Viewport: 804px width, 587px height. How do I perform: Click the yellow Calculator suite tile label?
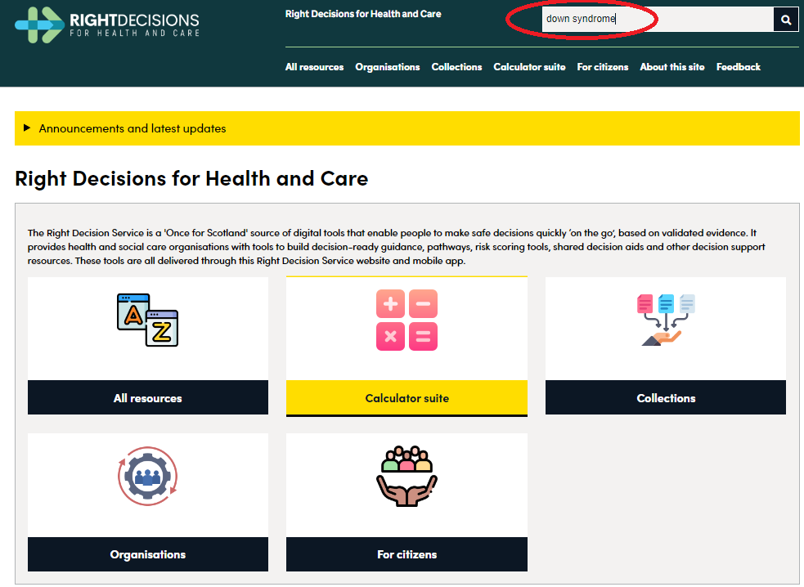[x=406, y=398]
